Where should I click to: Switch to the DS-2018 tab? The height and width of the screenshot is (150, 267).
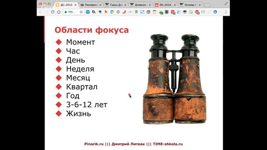pos(165,5)
